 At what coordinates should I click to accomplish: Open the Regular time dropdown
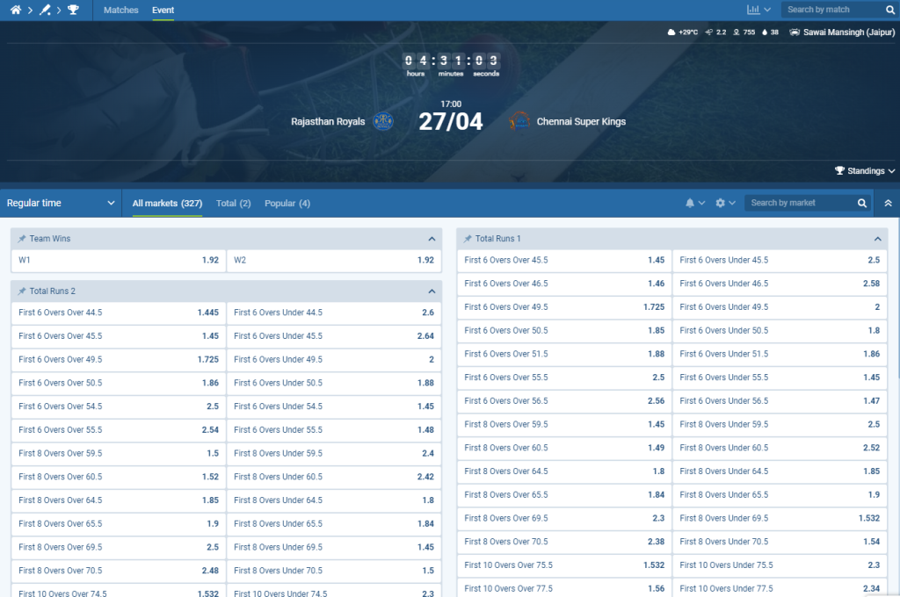61,203
